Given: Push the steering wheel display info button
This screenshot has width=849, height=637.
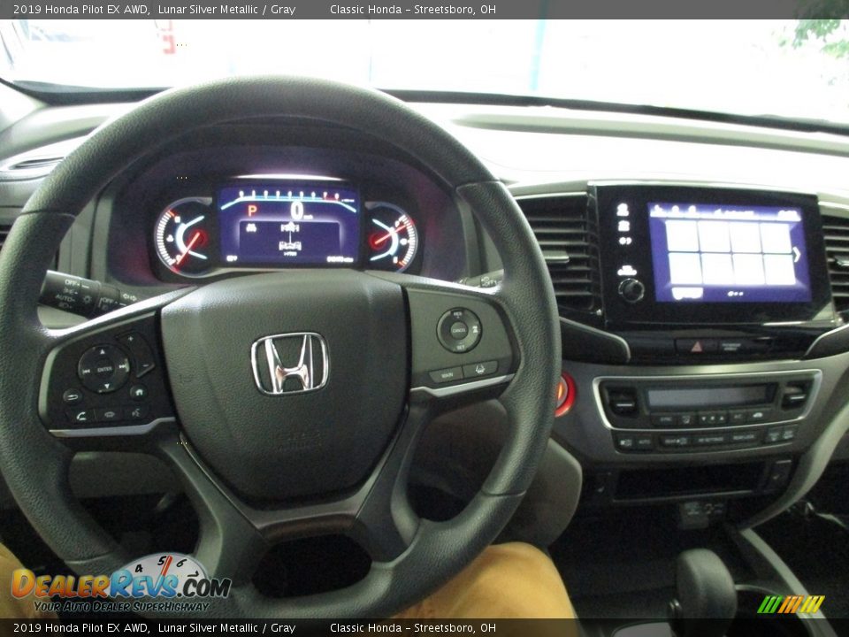Looking at the screenshot, I should pyautogui.click(x=110, y=414).
